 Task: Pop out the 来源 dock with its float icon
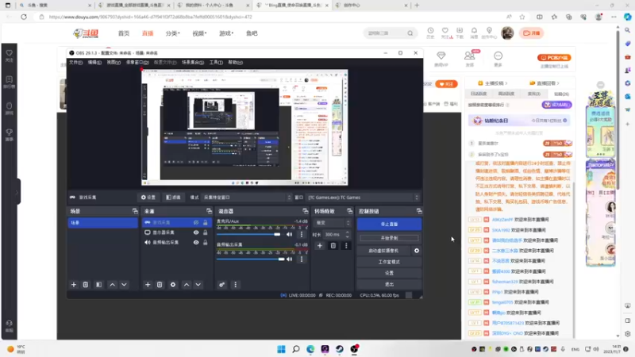pos(209,211)
